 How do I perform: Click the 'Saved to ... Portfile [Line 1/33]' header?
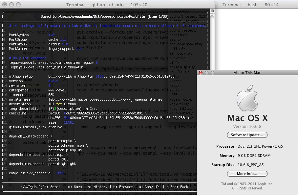[104, 16]
